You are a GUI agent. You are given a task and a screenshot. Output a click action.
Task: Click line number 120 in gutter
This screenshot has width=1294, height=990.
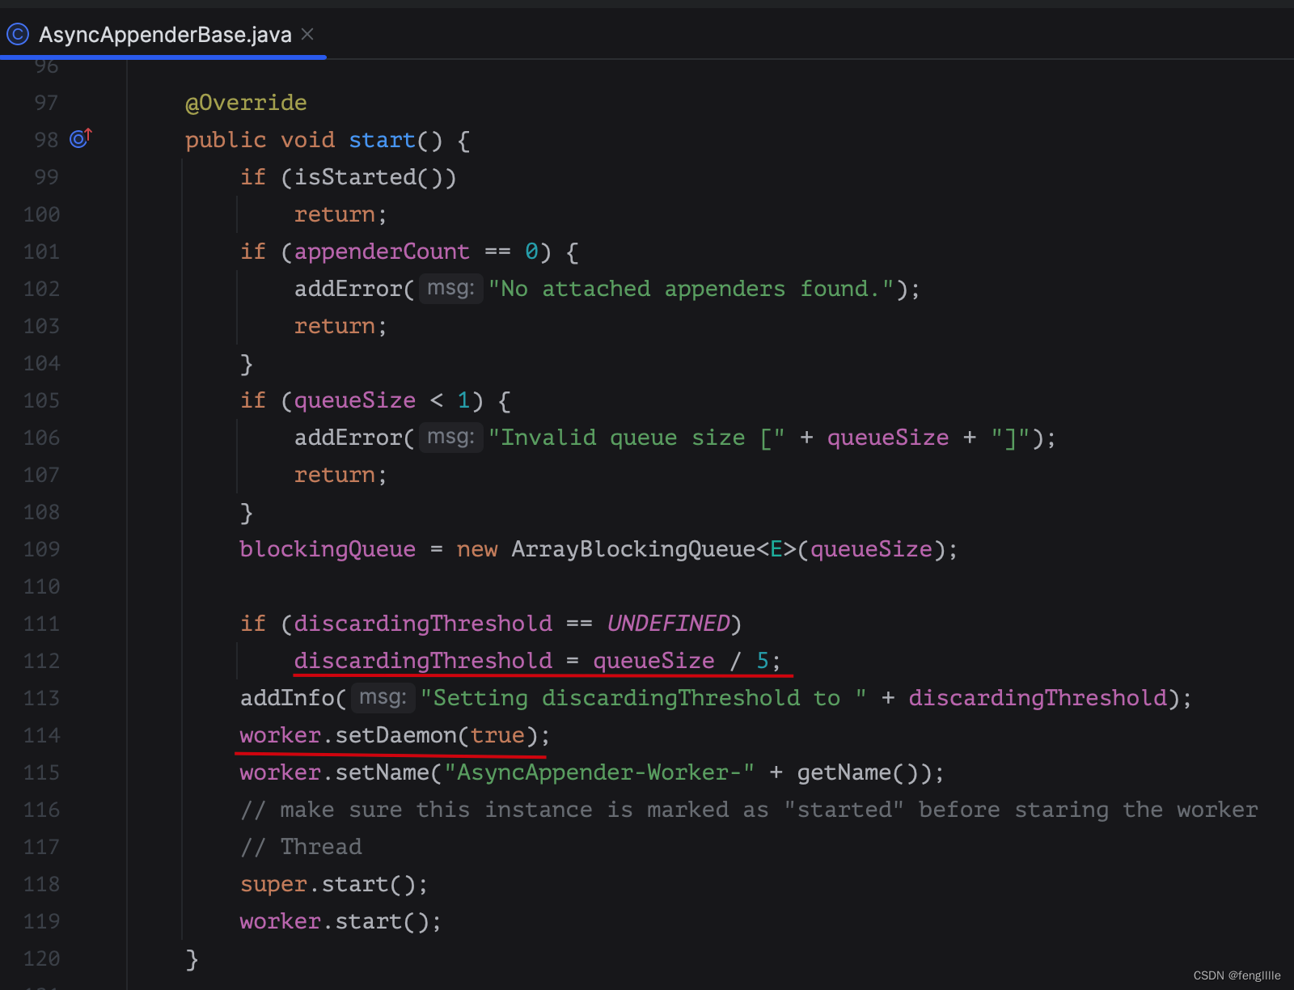tap(41, 958)
